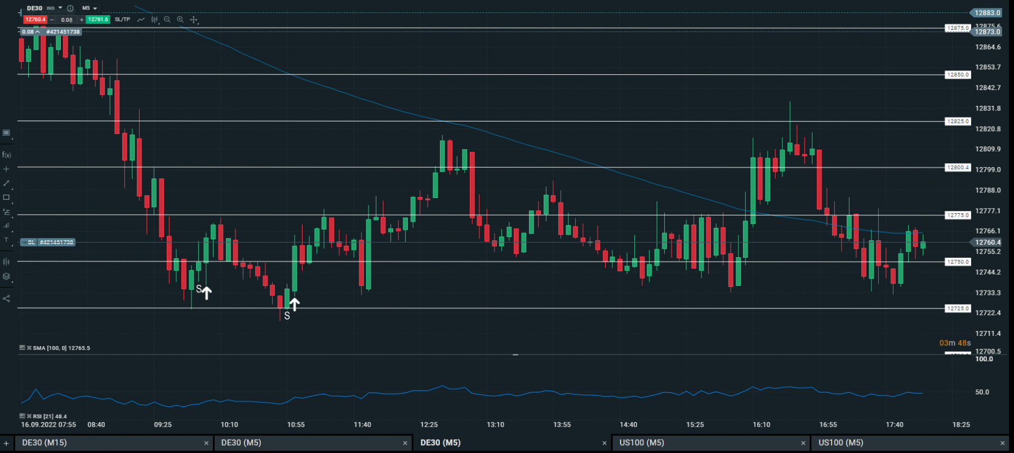Click the red sell price 12760.4

[35, 20]
